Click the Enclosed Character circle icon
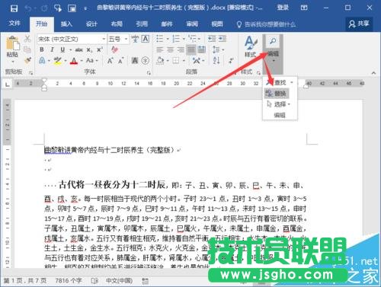 146,60
